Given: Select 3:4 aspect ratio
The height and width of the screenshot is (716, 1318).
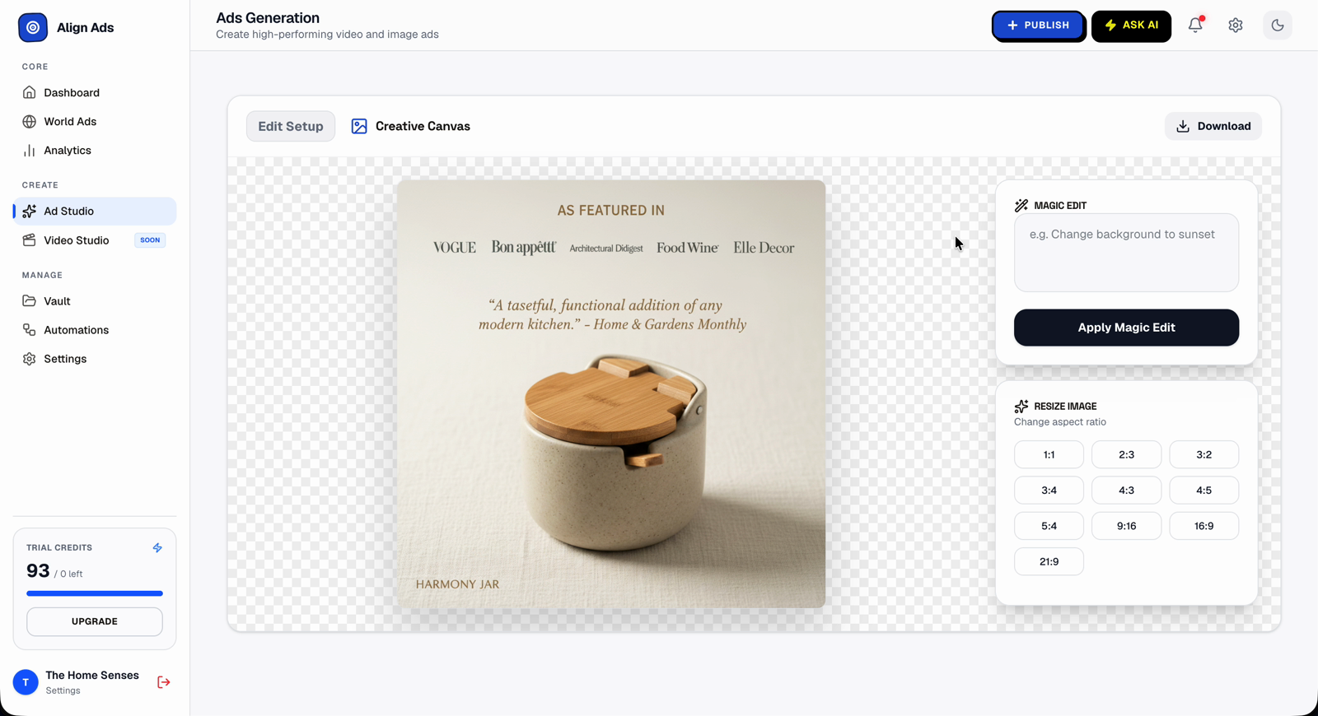Looking at the screenshot, I should coord(1049,491).
